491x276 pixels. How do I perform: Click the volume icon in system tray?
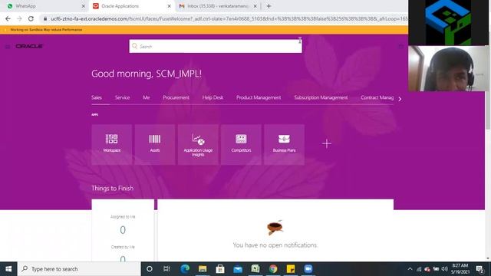point(444,269)
